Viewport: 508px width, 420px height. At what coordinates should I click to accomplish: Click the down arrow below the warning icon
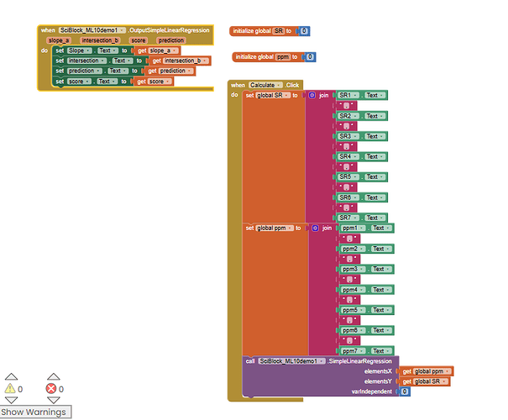pyautogui.click(x=10, y=401)
